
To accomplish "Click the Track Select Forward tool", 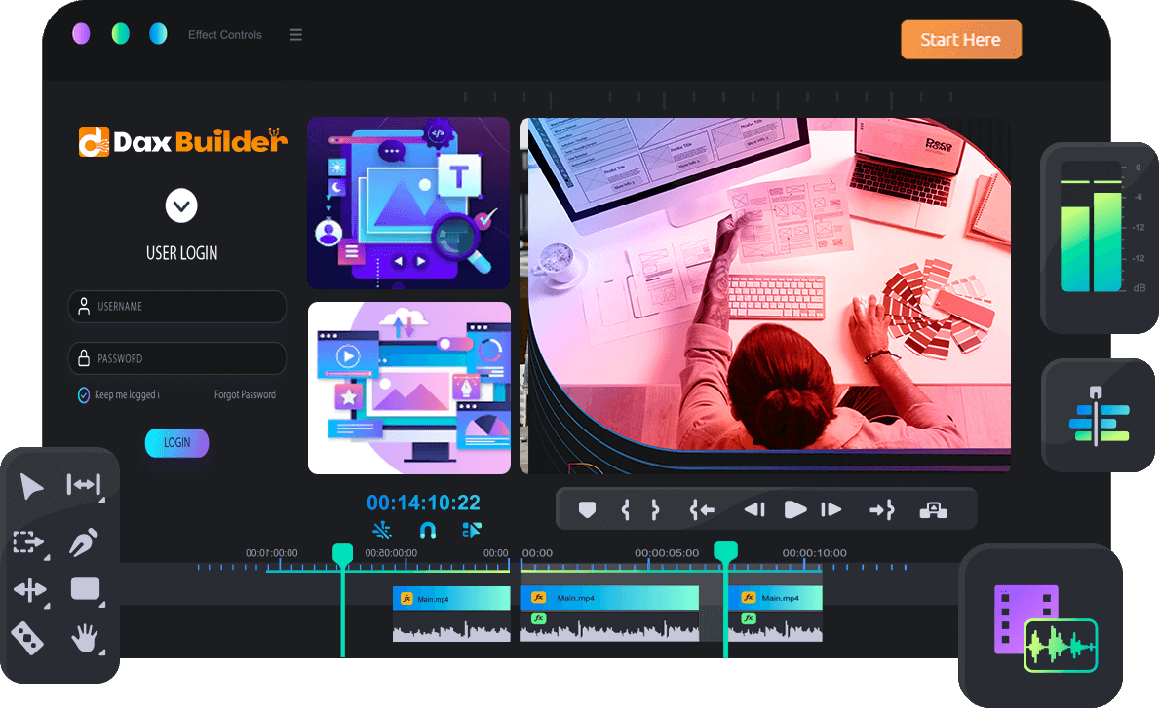I will click(x=29, y=541).
